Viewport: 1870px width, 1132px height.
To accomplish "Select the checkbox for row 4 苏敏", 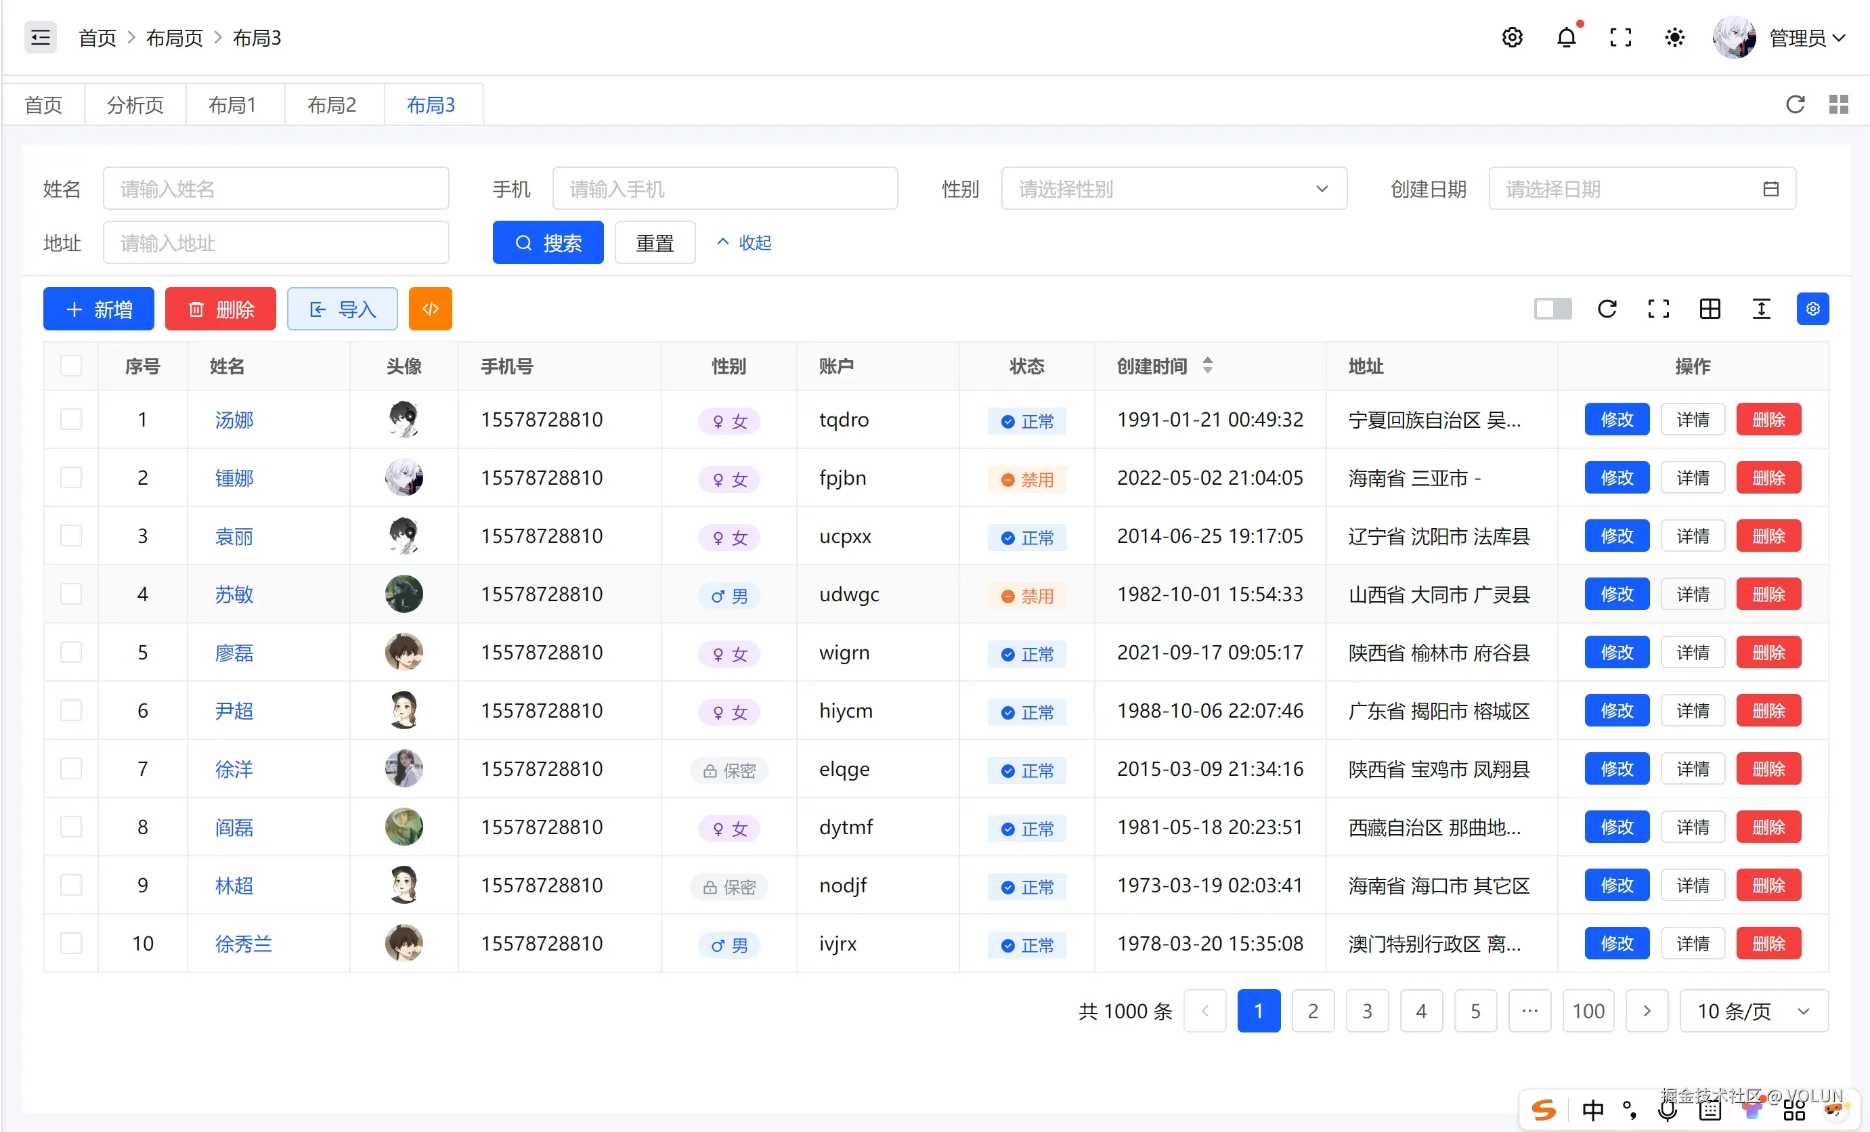I will (x=71, y=594).
